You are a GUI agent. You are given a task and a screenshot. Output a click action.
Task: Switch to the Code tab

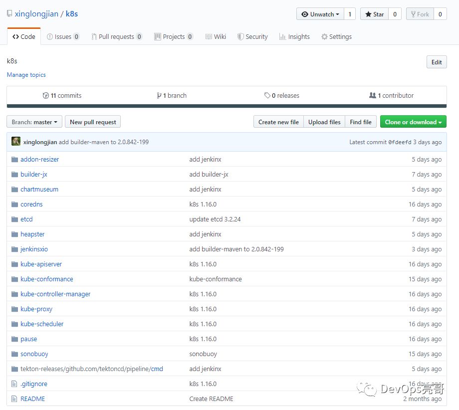[x=24, y=36]
